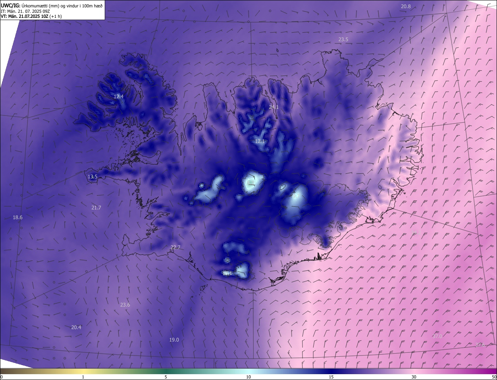The width and height of the screenshot is (497, 380).
Task: Click the 22.7 value label
Action: coord(176,248)
